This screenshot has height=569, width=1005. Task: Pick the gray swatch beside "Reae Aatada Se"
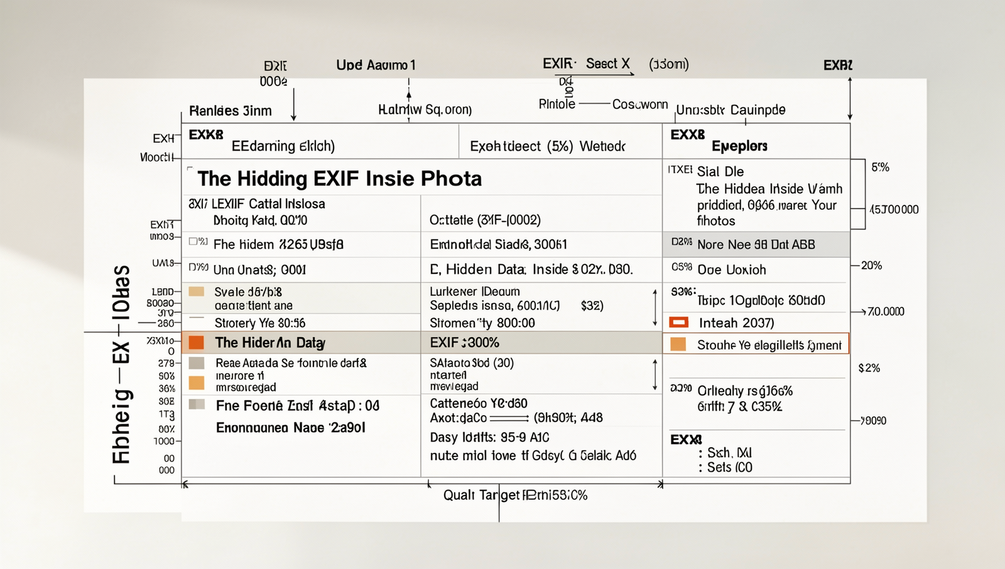197,363
